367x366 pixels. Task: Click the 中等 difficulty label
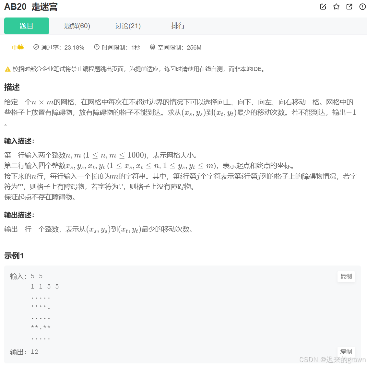point(18,48)
